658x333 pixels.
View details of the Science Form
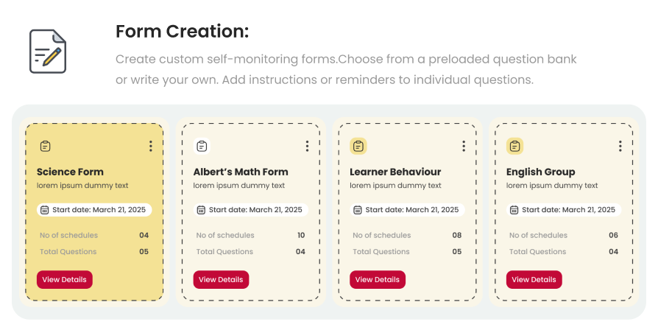65,280
